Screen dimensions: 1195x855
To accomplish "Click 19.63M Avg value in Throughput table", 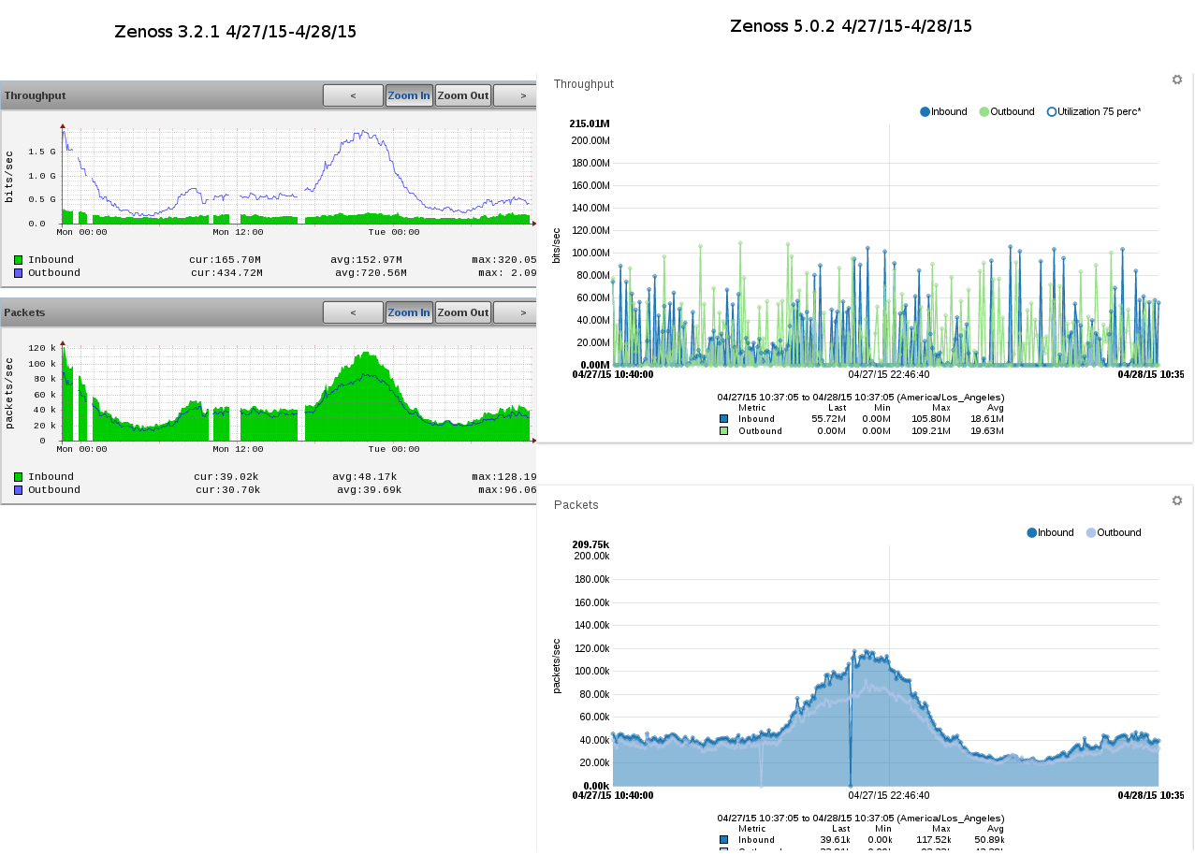I will [986, 431].
